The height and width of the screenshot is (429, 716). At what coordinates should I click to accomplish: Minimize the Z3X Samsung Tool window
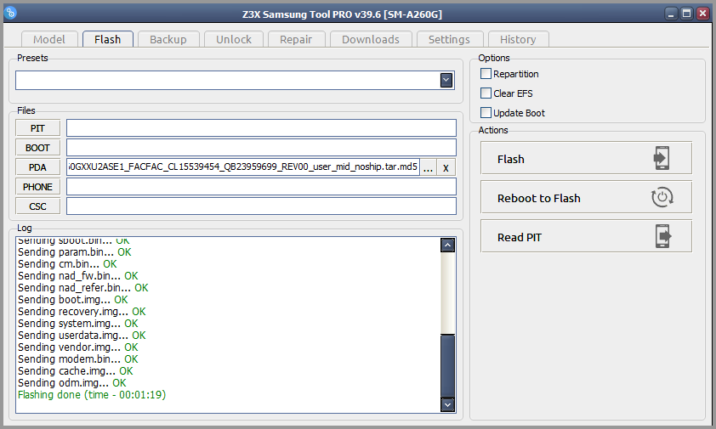click(x=671, y=14)
